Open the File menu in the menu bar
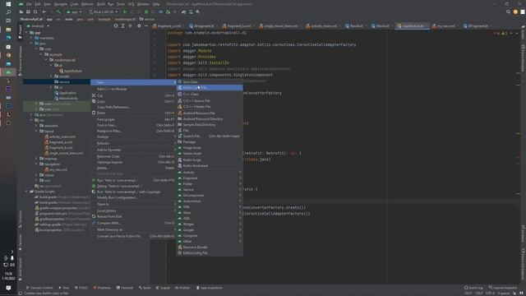Viewport: 526px width, 296px height. click(30, 4)
